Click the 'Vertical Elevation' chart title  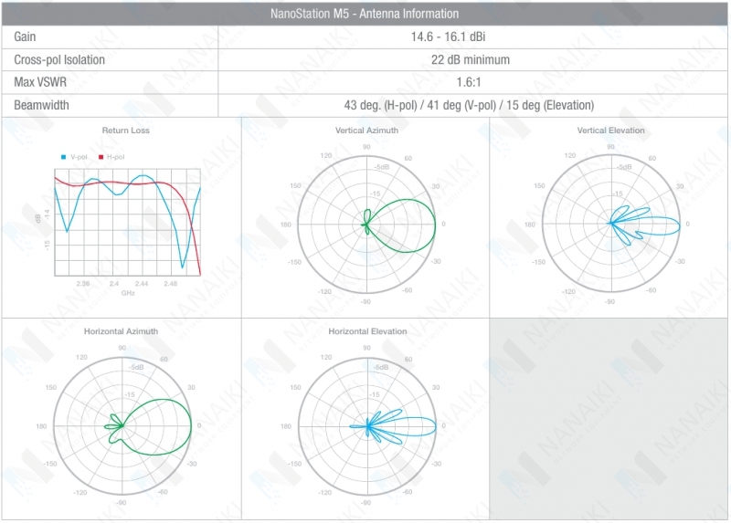click(610, 131)
